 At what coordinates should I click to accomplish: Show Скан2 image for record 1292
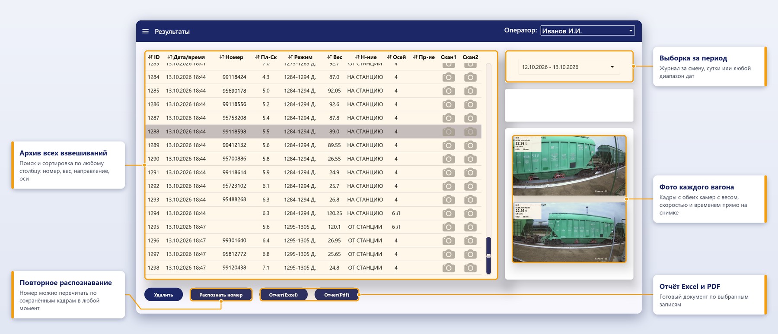tap(470, 186)
